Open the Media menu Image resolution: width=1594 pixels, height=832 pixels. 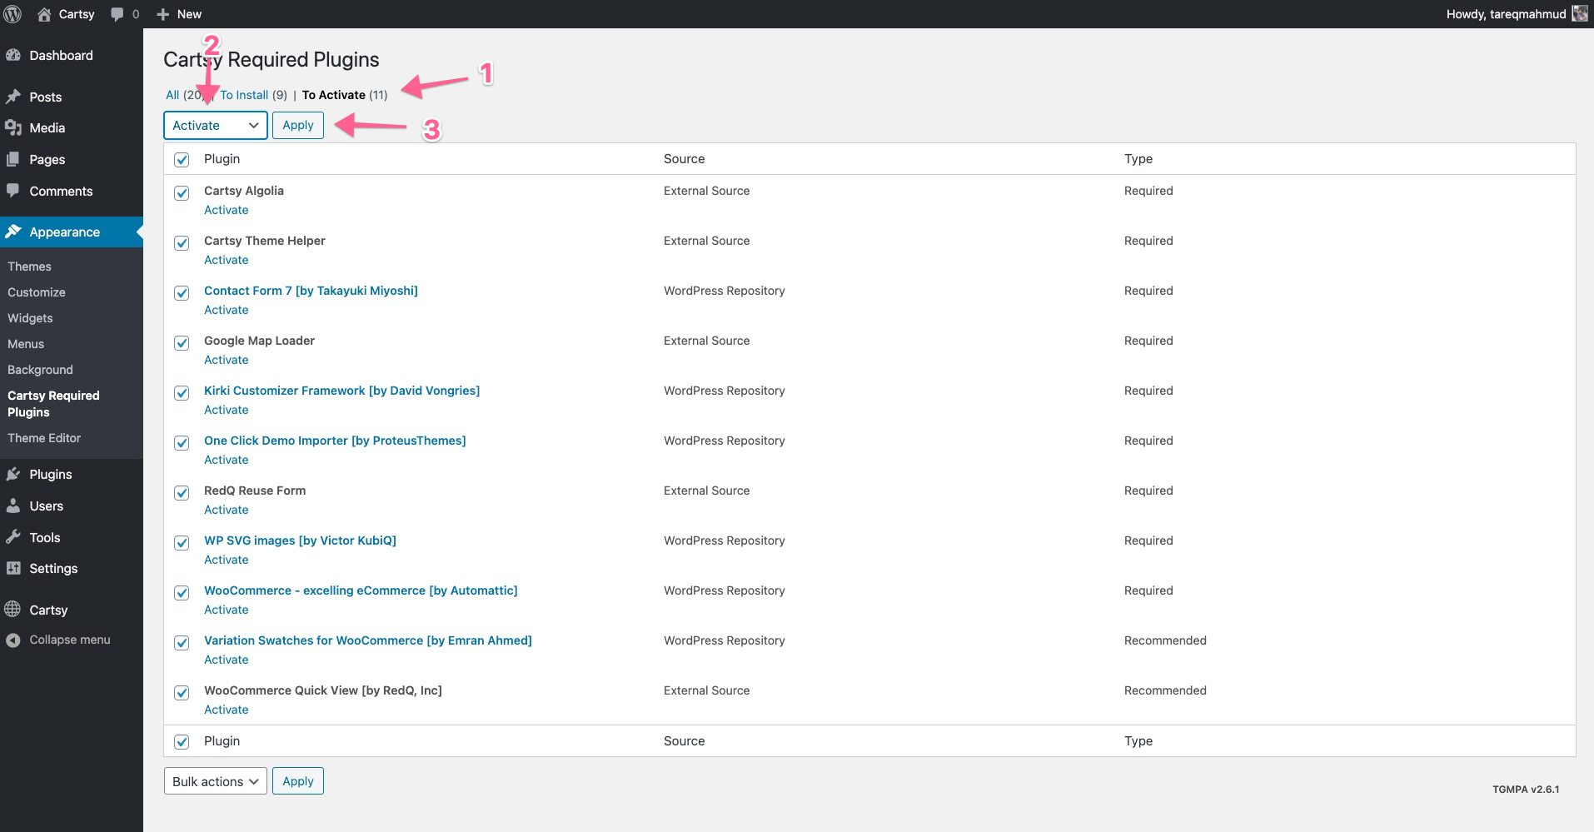47,127
